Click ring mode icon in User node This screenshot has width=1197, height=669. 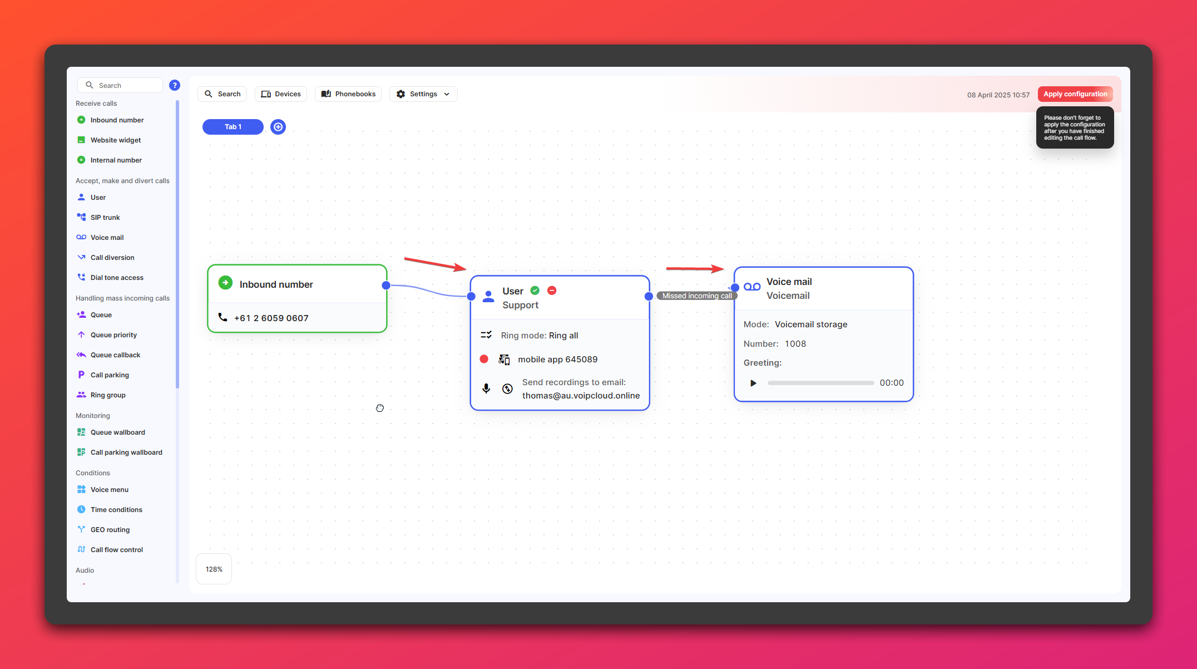486,335
